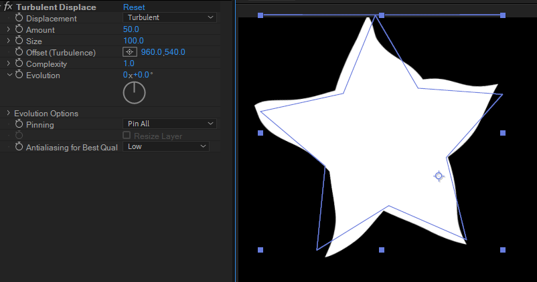The width and height of the screenshot is (537, 282).
Task: Click the Pinning property label
Action: click(40, 125)
